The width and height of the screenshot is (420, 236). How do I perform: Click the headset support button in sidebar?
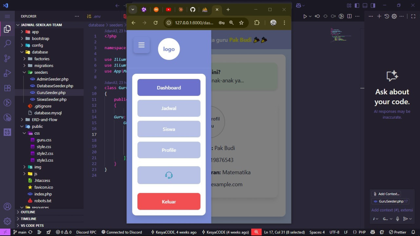169,175
